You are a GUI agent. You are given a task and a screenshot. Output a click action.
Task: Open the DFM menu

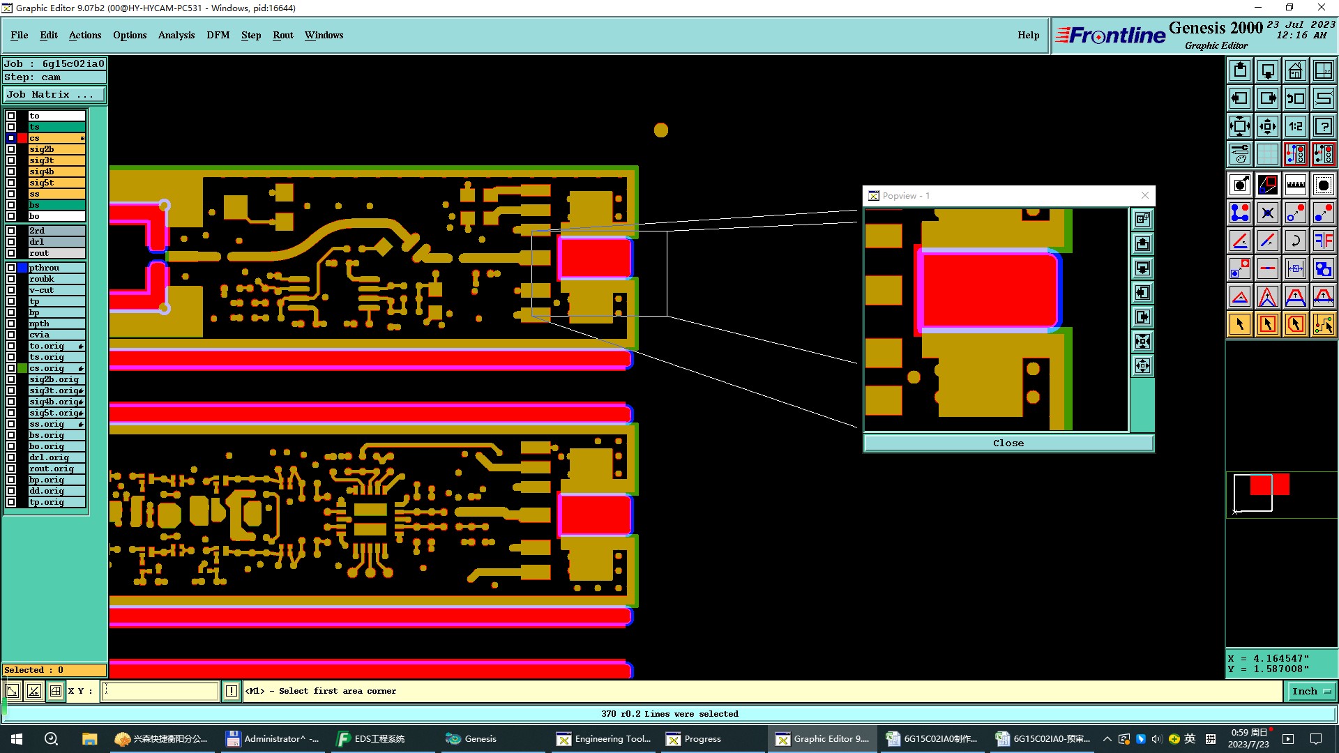coord(218,35)
